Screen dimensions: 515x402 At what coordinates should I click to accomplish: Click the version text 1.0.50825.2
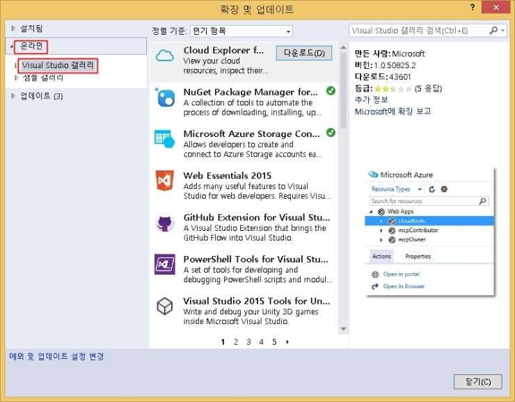point(395,65)
